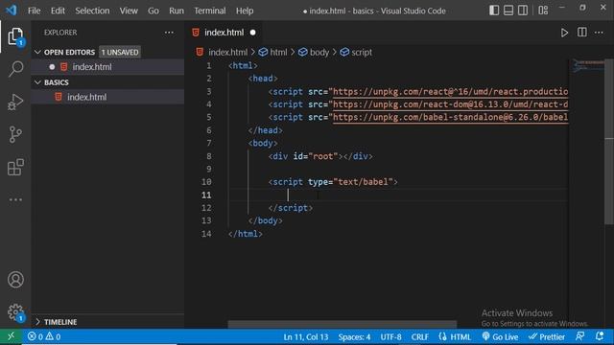Open the Go menu
614x345 pixels.
[153, 11]
